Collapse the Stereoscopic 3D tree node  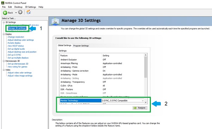click(4, 61)
